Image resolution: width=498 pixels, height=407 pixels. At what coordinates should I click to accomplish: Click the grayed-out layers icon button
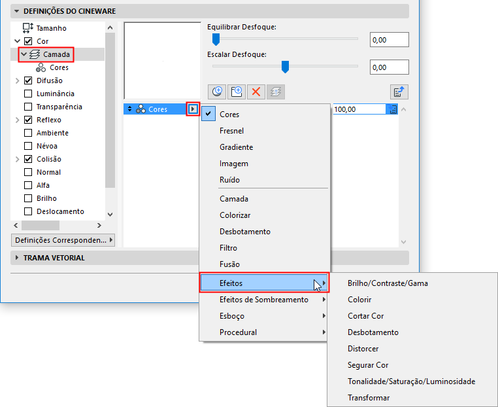coord(276,92)
